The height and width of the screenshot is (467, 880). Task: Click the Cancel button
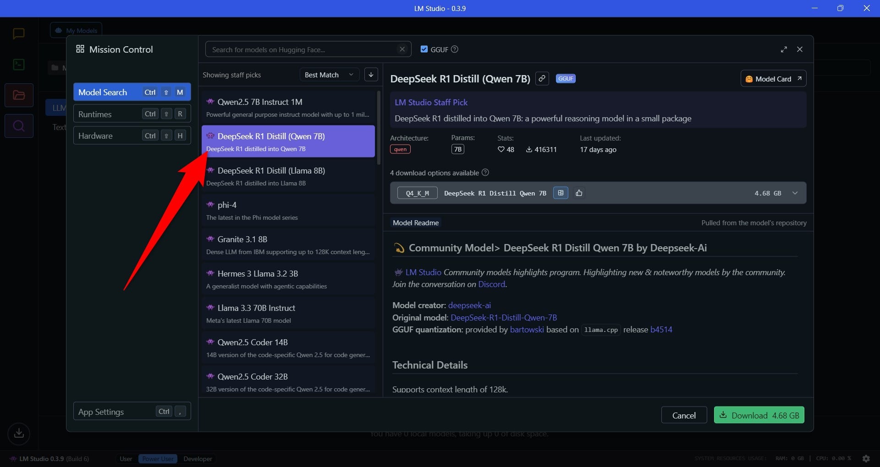(684, 415)
